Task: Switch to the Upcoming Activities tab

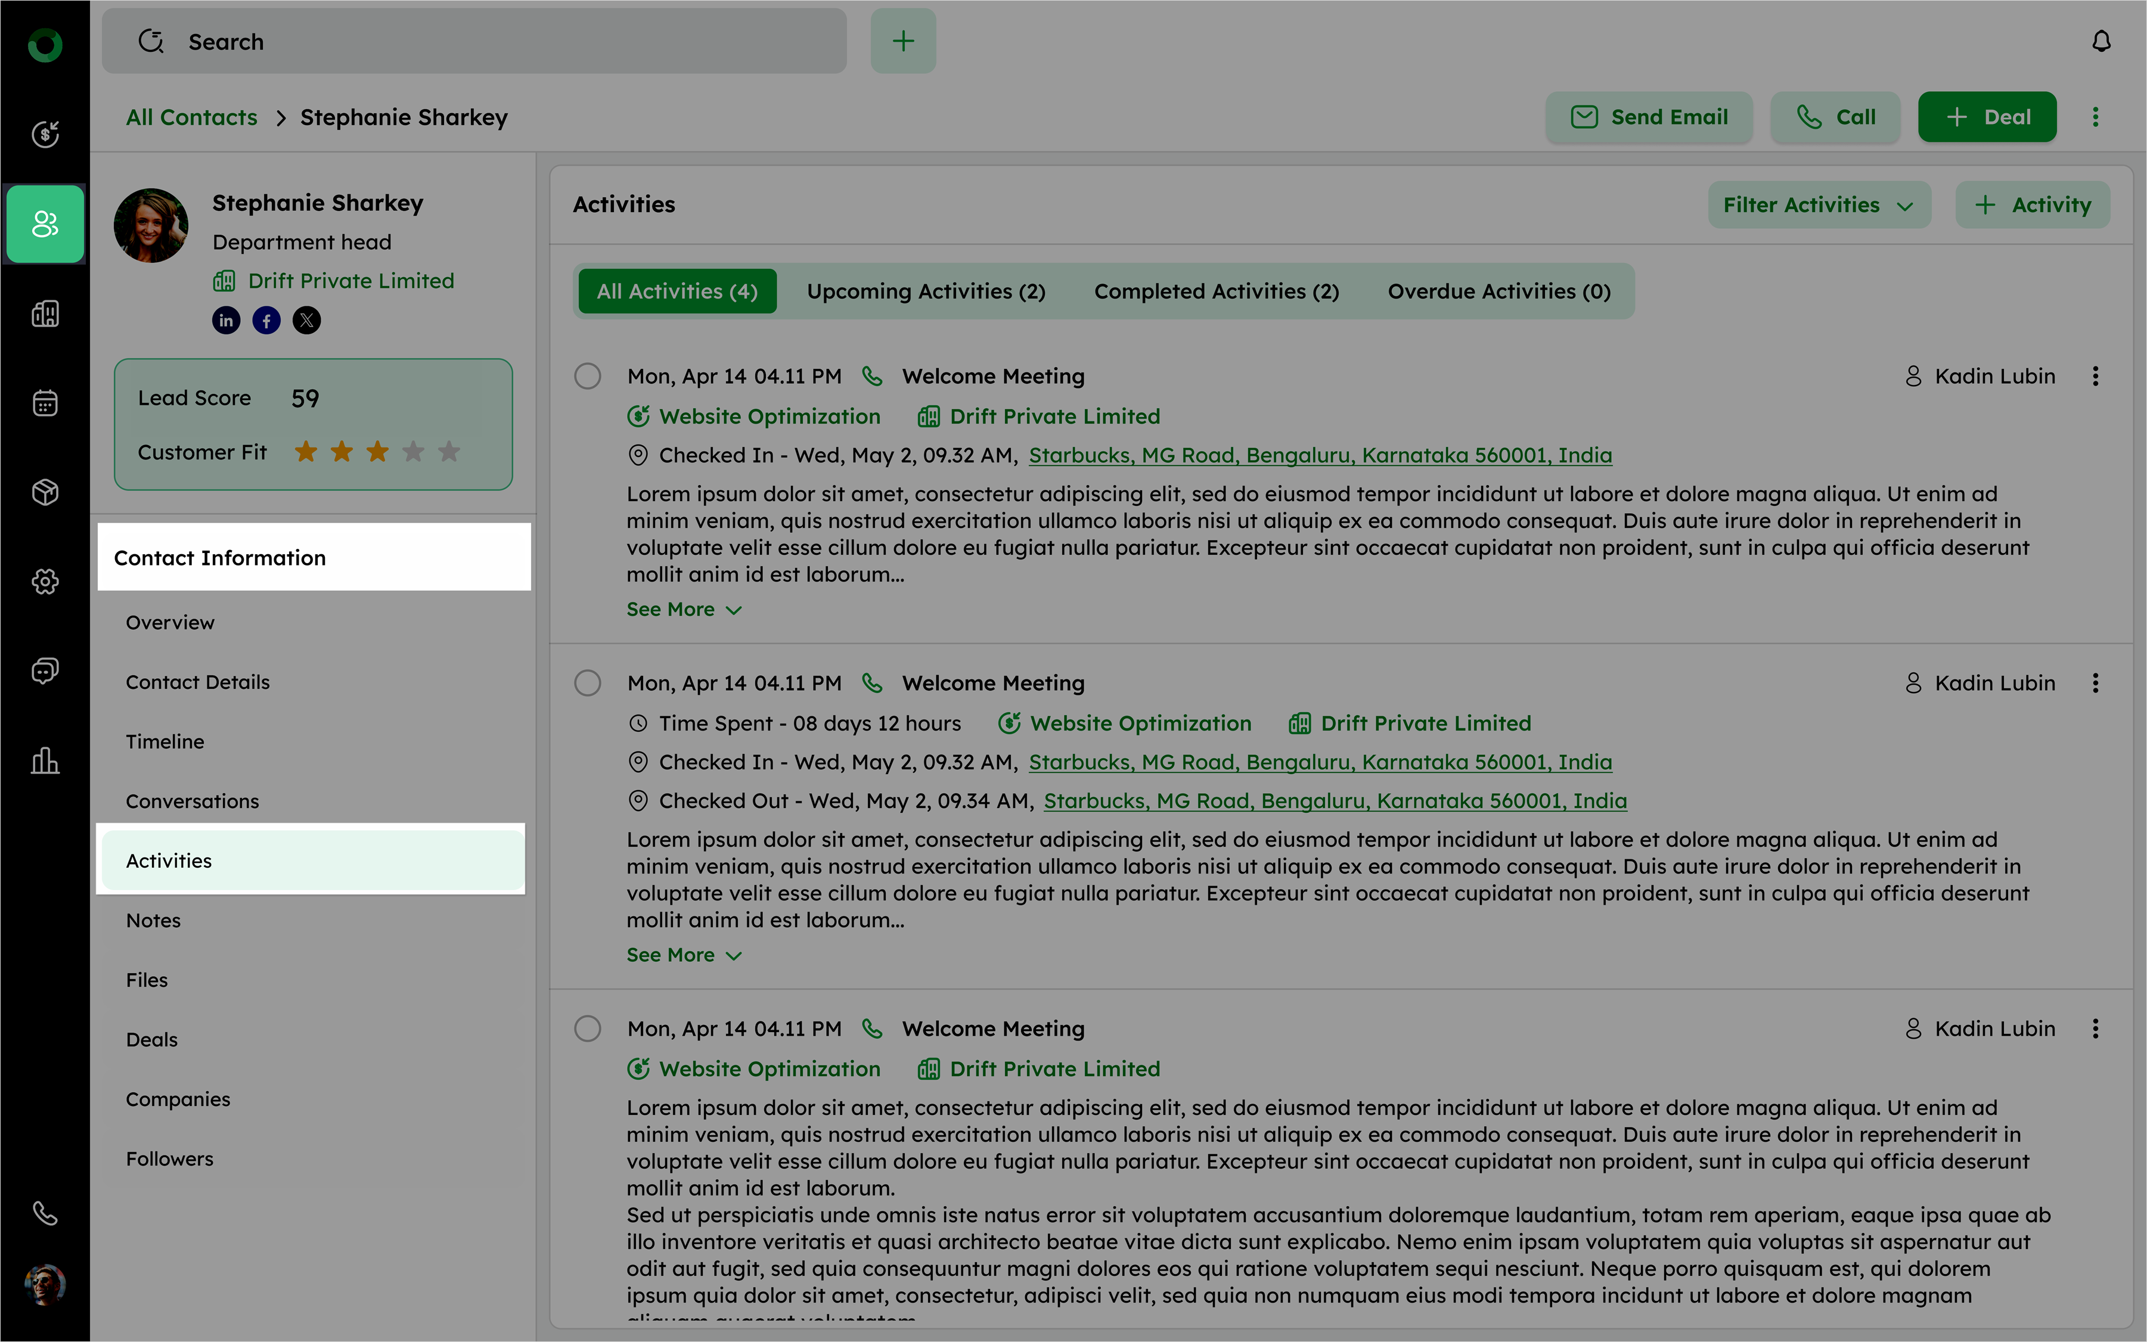Action: (x=926, y=292)
